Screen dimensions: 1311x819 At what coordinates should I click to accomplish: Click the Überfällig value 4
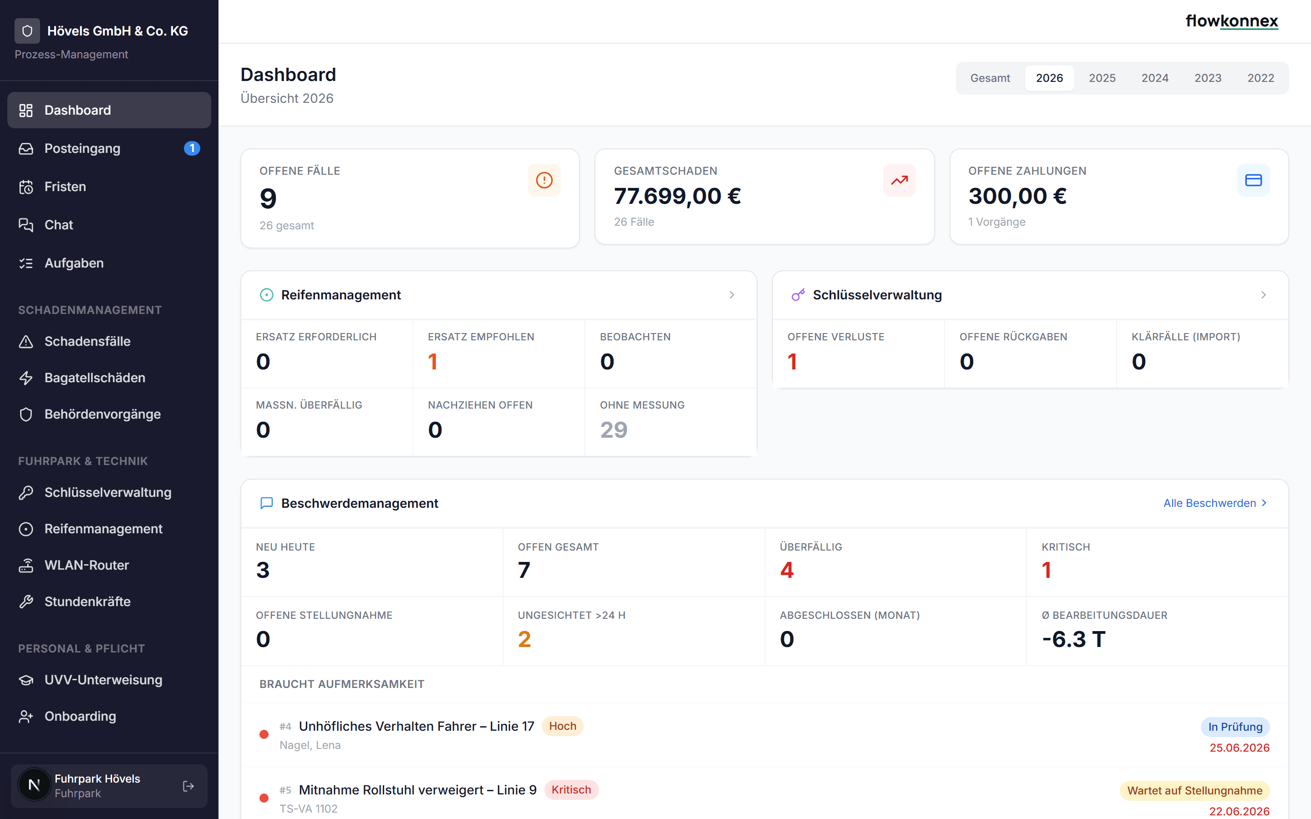click(x=787, y=570)
